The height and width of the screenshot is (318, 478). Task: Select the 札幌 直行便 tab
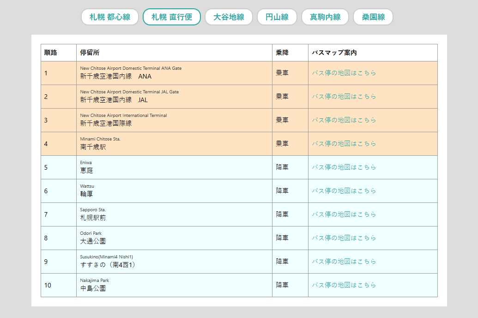pyautogui.click(x=172, y=17)
